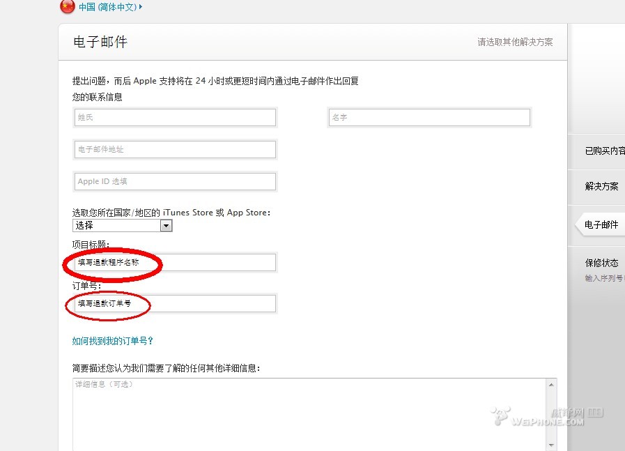Select the 保修状态 sidebar item
This screenshot has height=451, width=625.
(x=601, y=263)
